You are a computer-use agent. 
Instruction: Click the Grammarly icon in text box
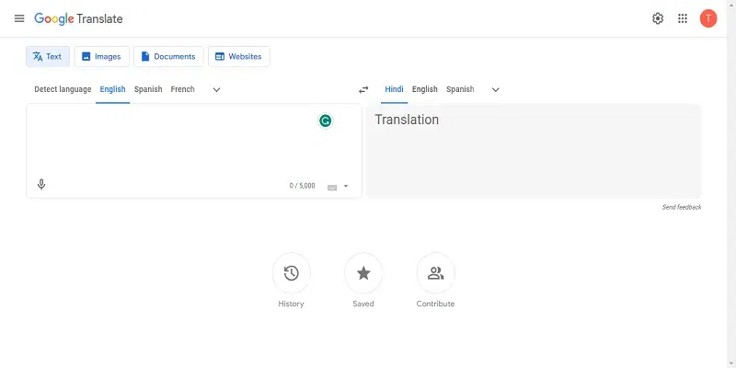[325, 121]
